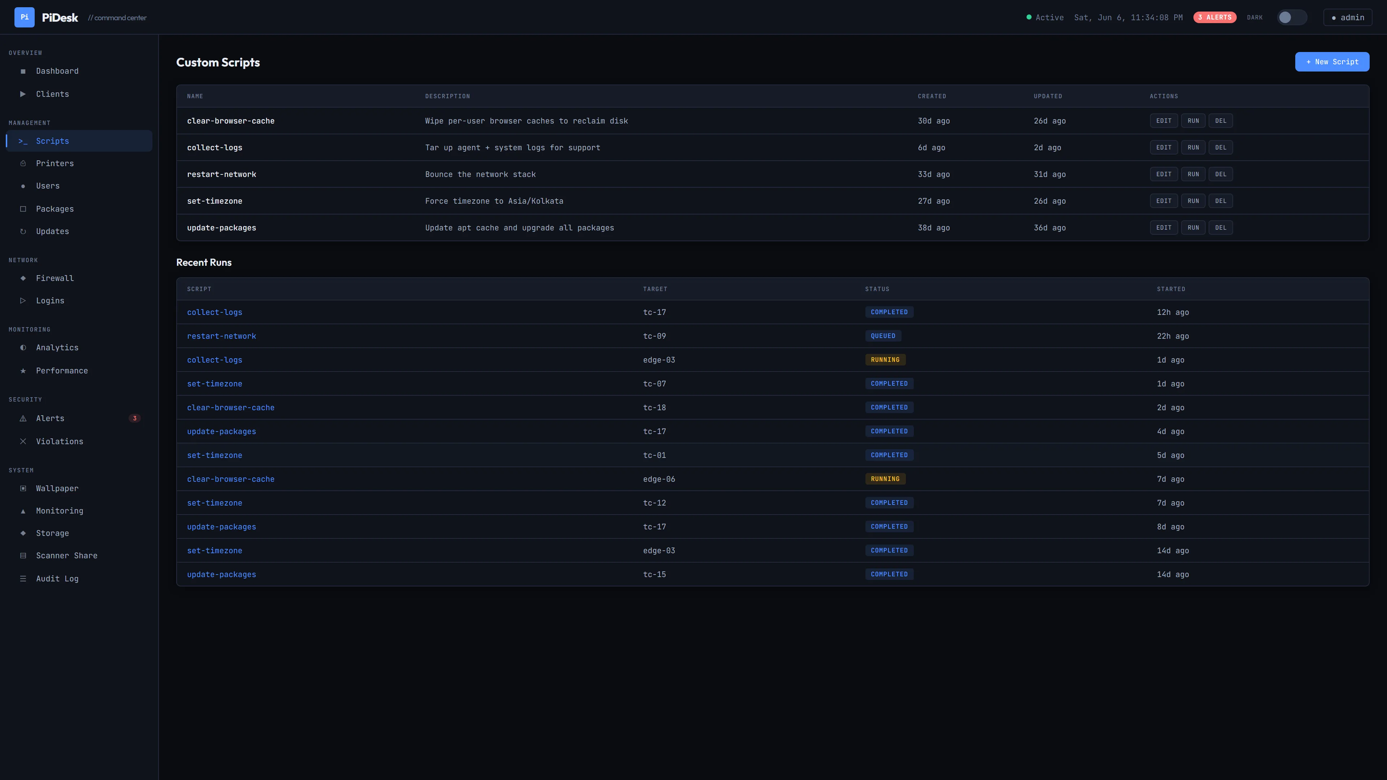Open clear-browser-cache run on edge-06

(x=230, y=479)
